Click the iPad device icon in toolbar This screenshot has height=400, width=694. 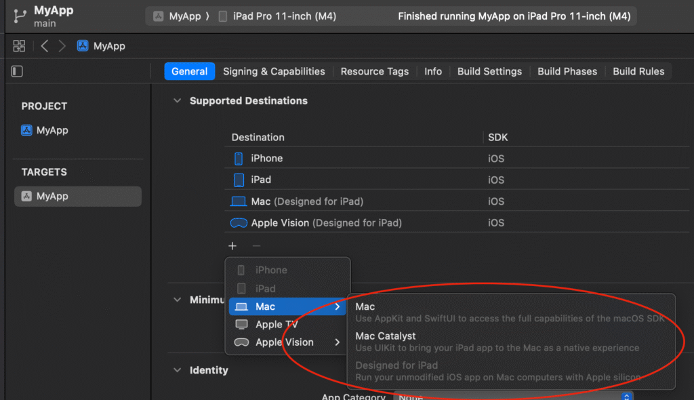point(222,16)
